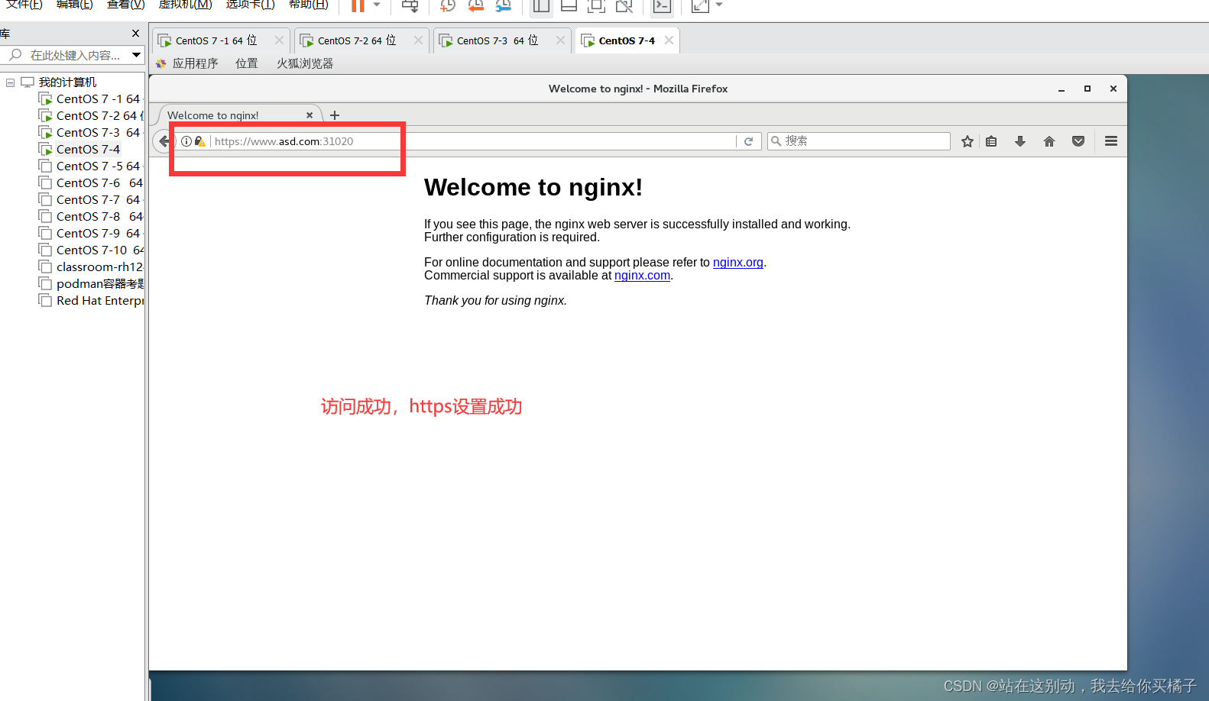This screenshot has height=701, width=1209.
Task: Open the 选项卡(T) menu
Action: 250,5
